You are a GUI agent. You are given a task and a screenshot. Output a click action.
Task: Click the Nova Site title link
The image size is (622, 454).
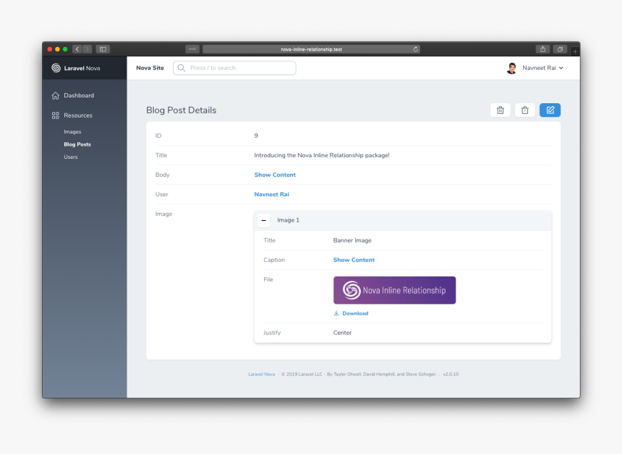point(150,68)
